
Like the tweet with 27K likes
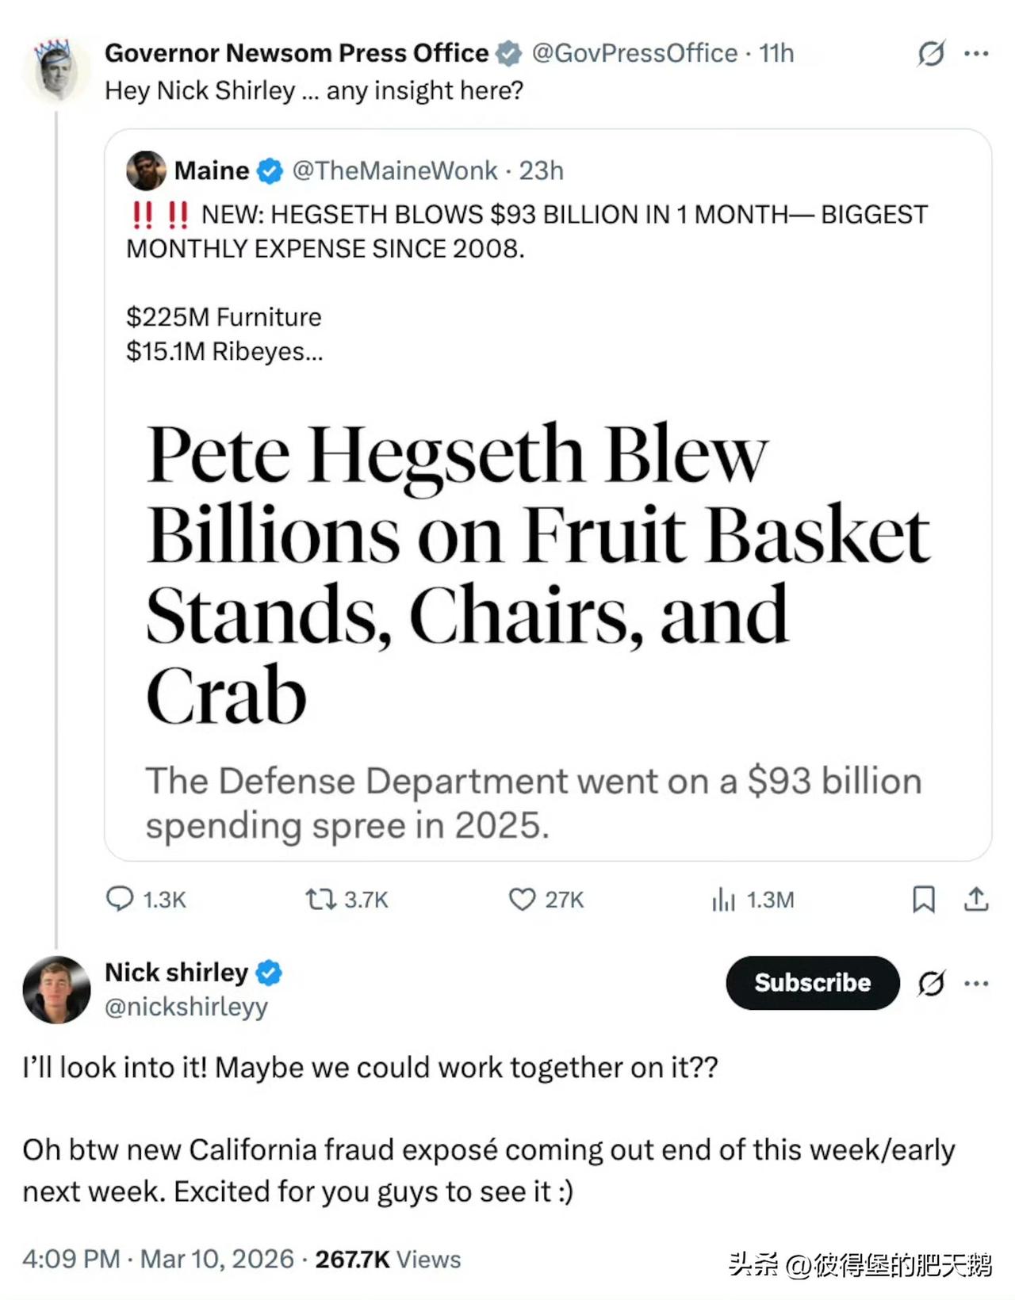[522, 899]
